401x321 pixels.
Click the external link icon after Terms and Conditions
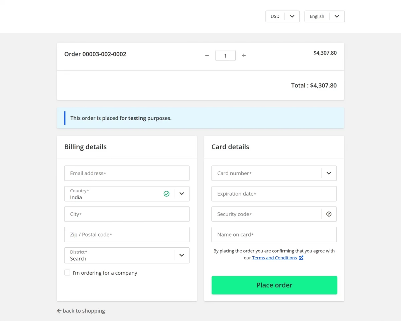click(301, 258)
